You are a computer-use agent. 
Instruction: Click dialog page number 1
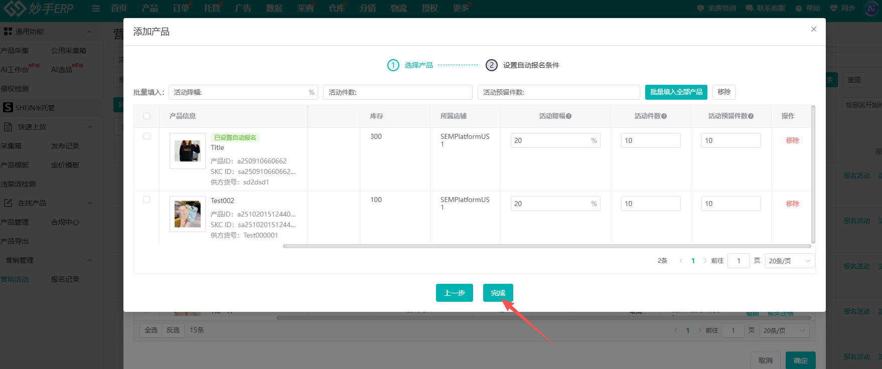coord(693,261)
